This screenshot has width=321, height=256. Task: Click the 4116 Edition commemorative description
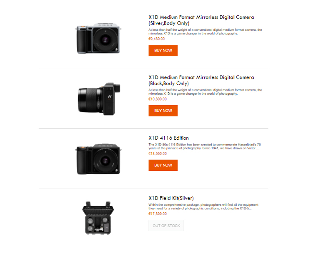point(205,146)
